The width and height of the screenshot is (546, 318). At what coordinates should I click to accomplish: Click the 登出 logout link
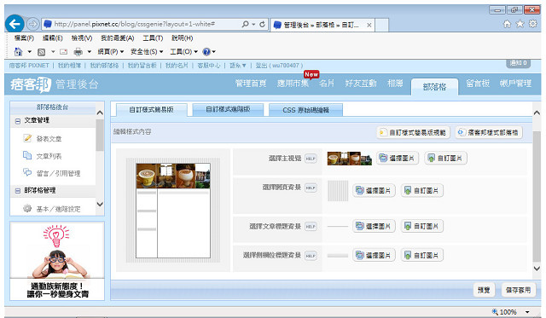click(261, 66)
